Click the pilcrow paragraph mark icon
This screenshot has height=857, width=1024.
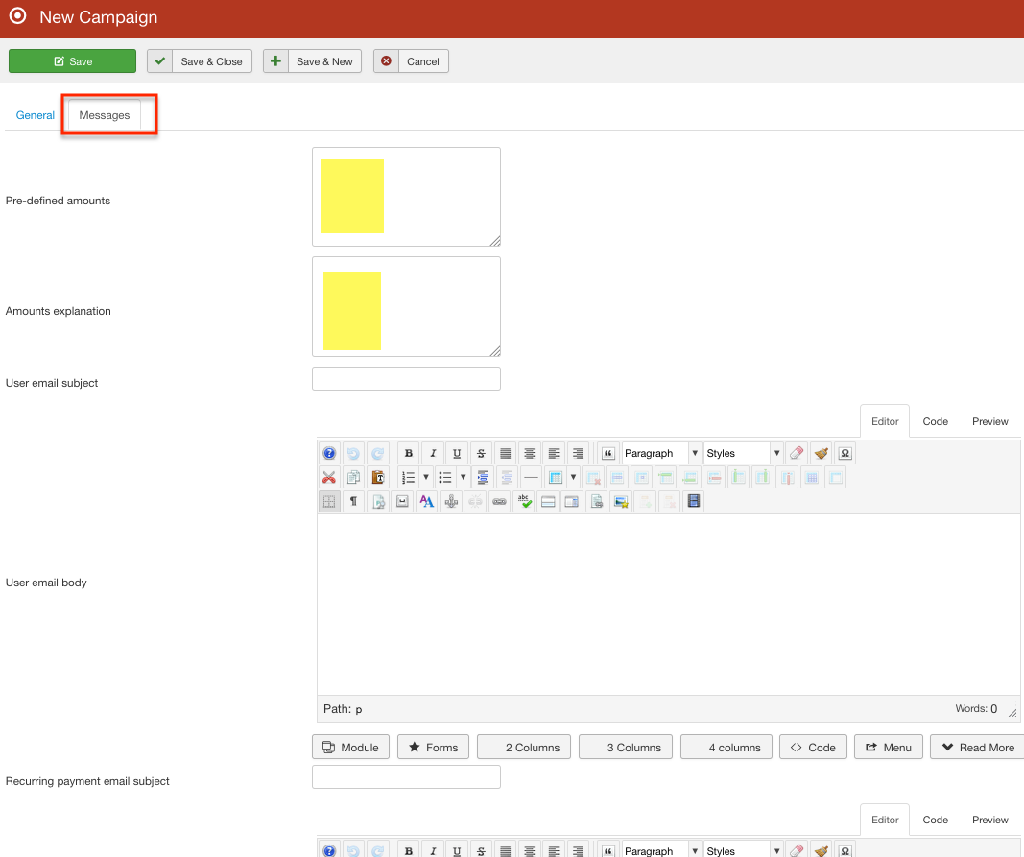click(353, 501)
